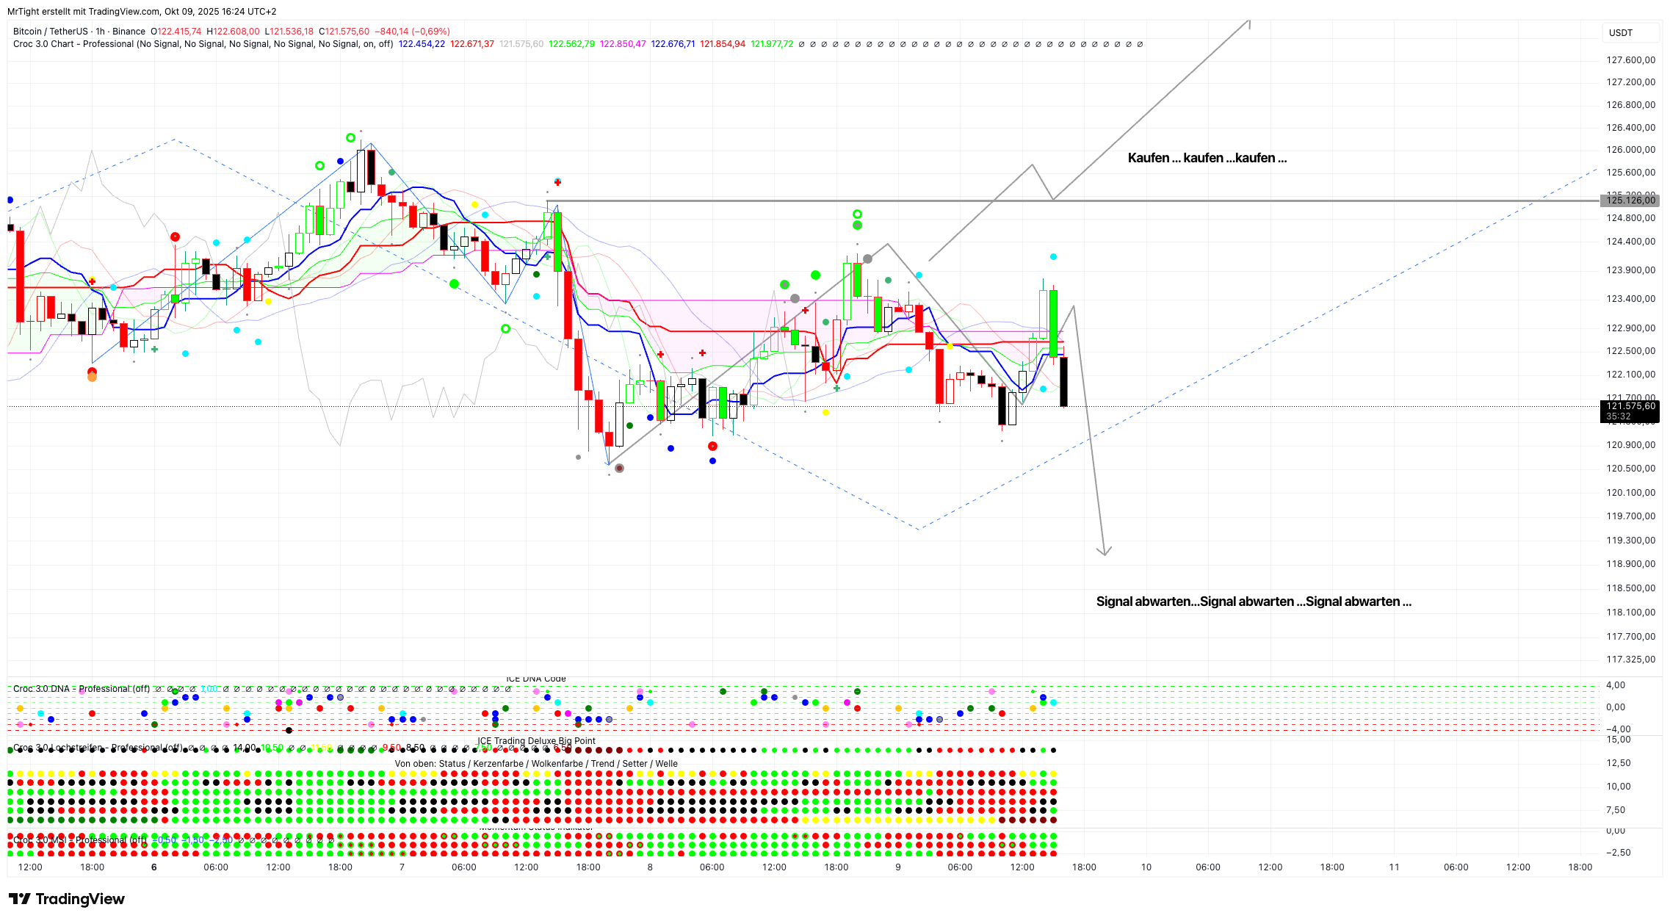Click the 122.850,47 magenta indicator value

(x=622, y=44)
